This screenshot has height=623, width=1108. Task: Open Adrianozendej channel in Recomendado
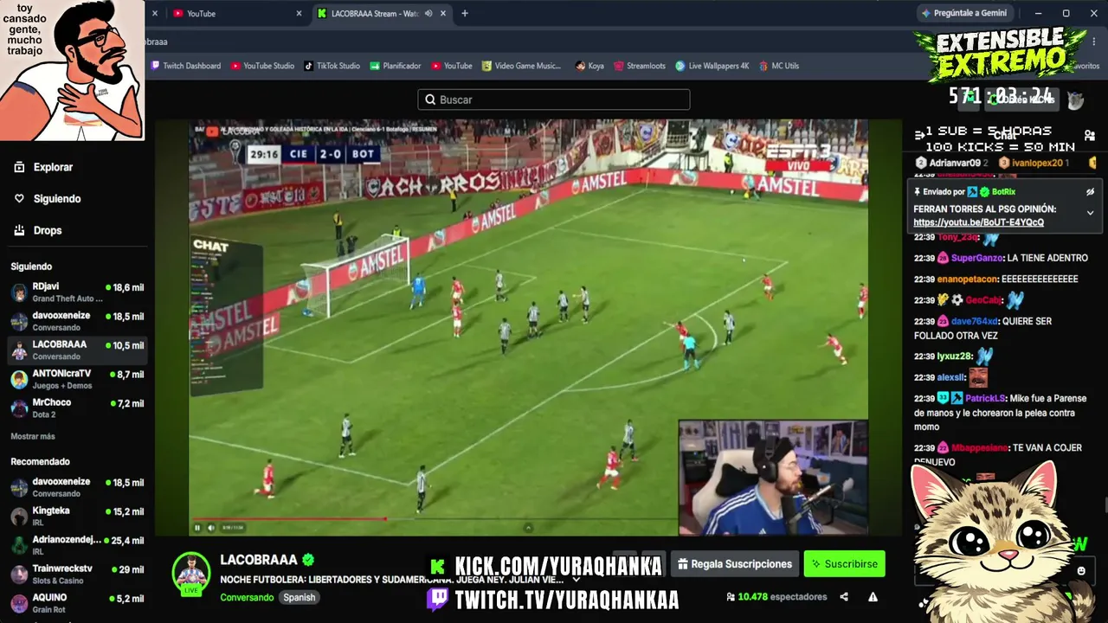click(76, 545)
